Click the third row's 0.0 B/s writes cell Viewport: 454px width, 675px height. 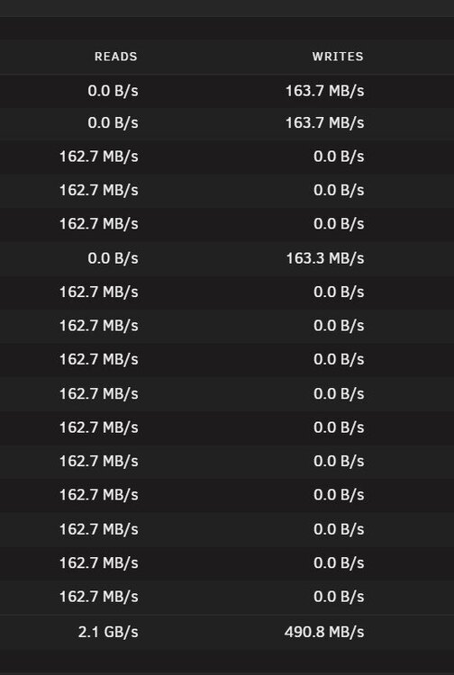(339, 157)
